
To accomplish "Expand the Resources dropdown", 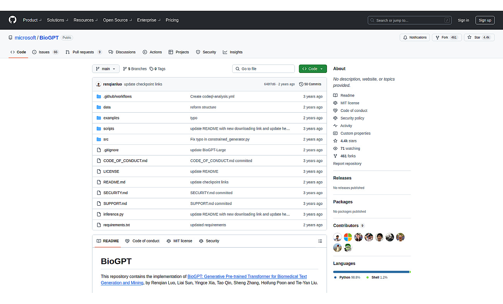I will (x=86, y=20).
